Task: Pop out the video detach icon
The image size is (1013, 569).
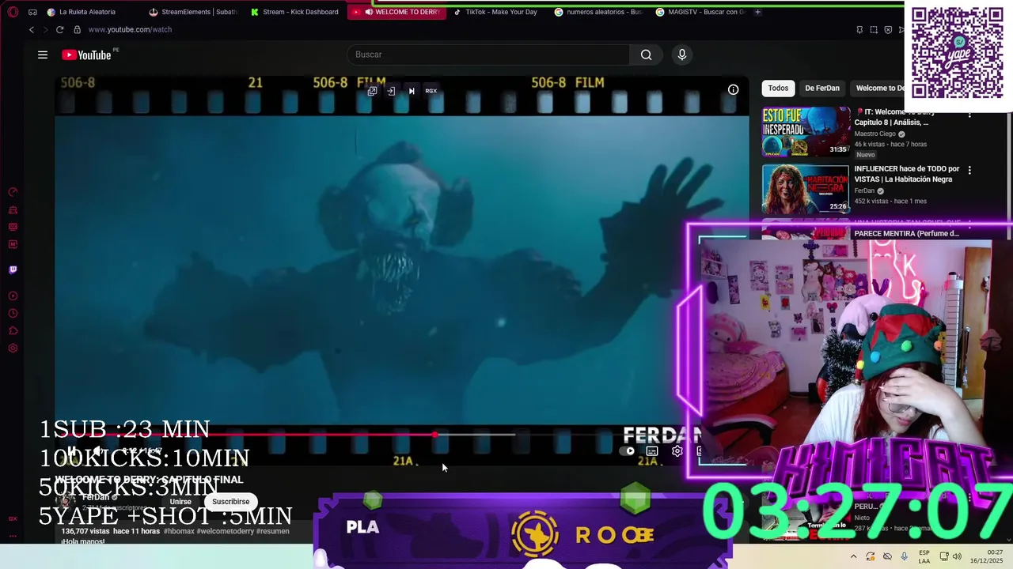Action: (372, 91)
